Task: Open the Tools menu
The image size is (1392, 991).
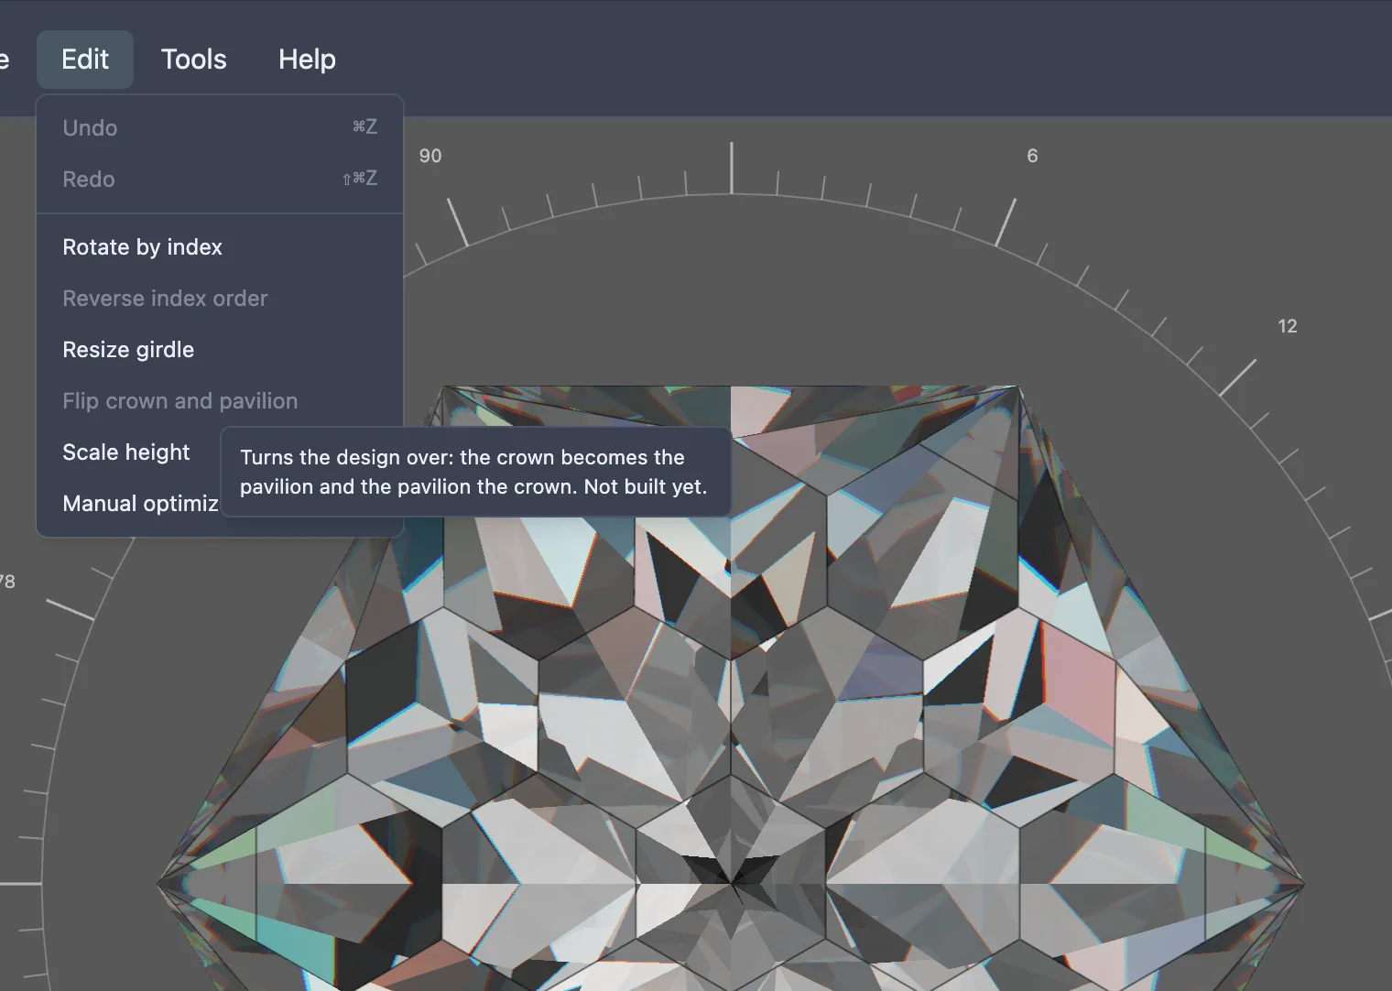Action: [193, 60]
